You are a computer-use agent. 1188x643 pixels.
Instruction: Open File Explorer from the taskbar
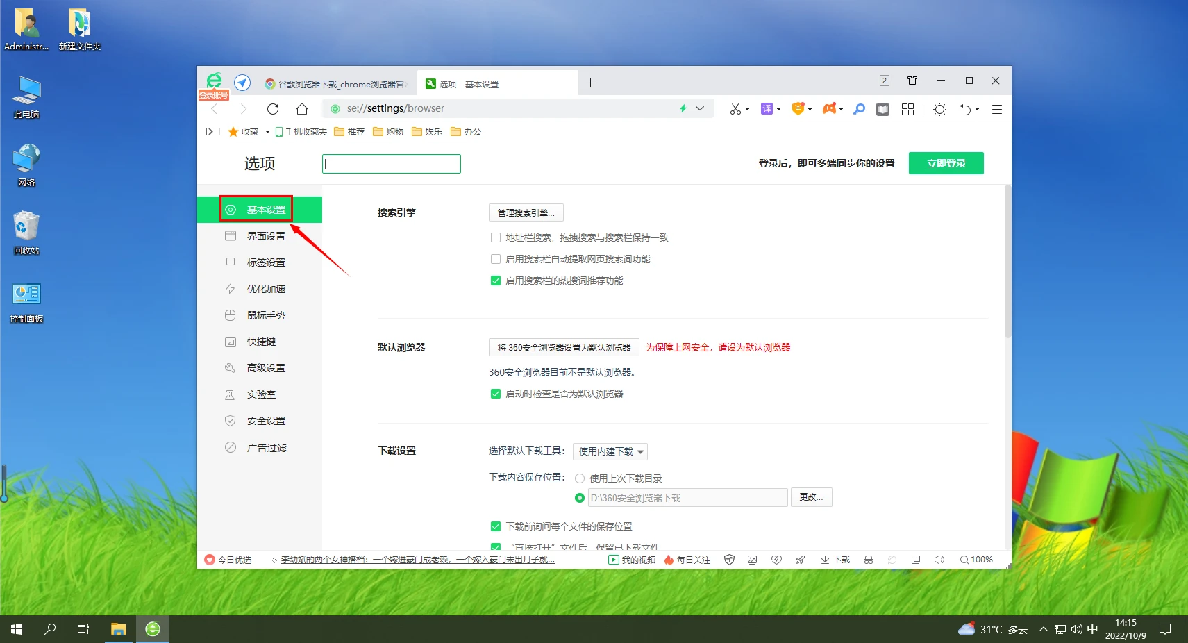[119, 629]
